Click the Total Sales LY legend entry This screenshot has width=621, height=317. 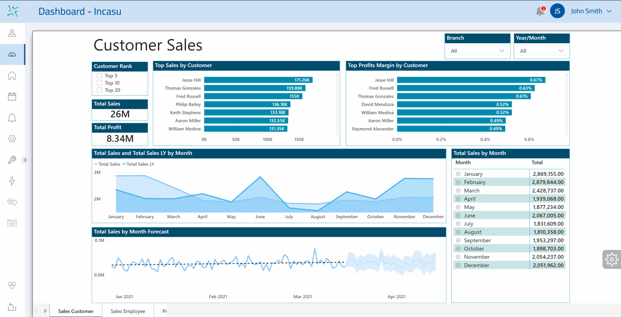click(x=138, y=164)
